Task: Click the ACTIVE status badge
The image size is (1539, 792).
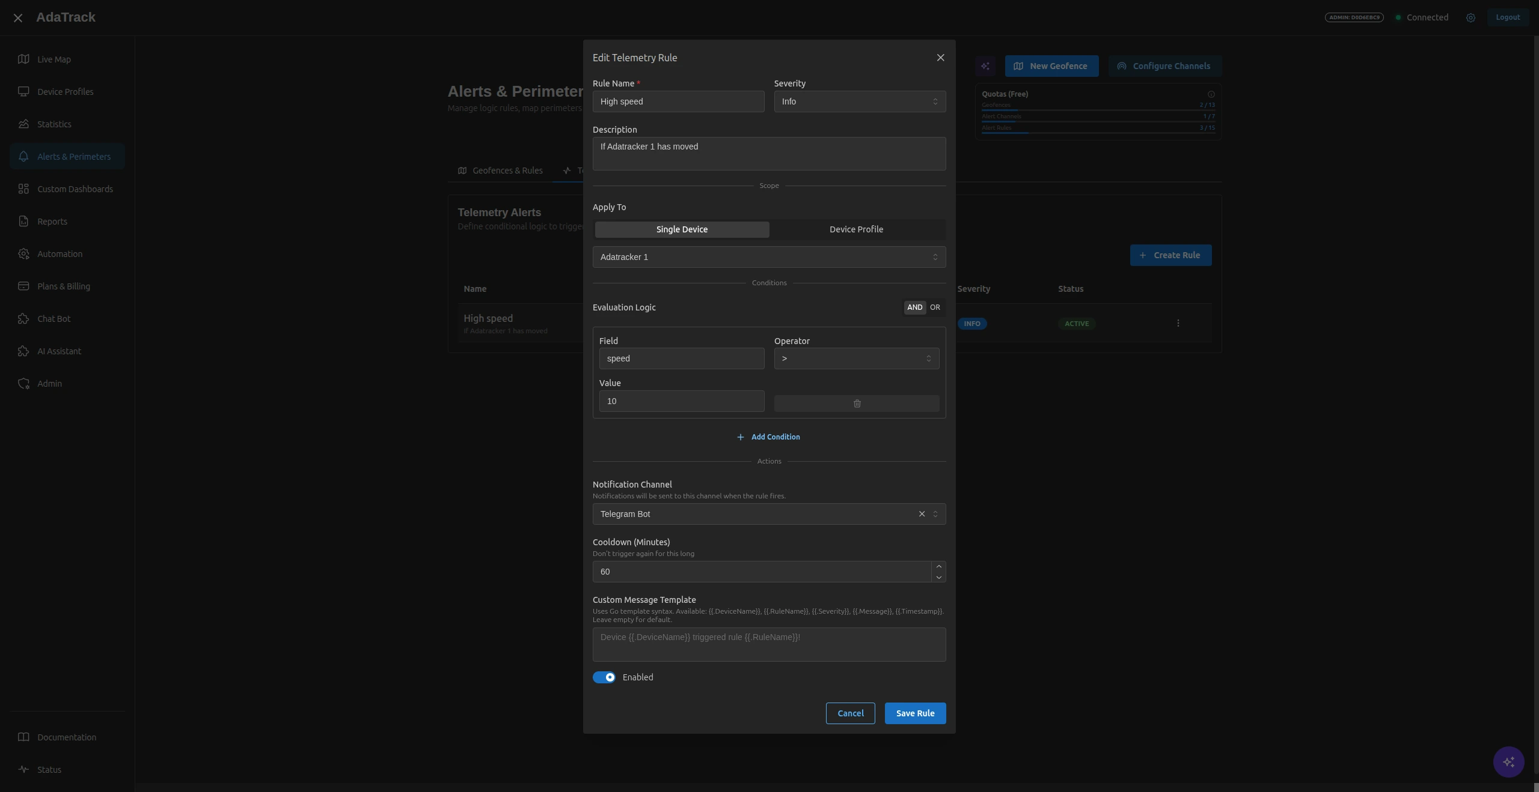Action: click(x=1076, y=324)
